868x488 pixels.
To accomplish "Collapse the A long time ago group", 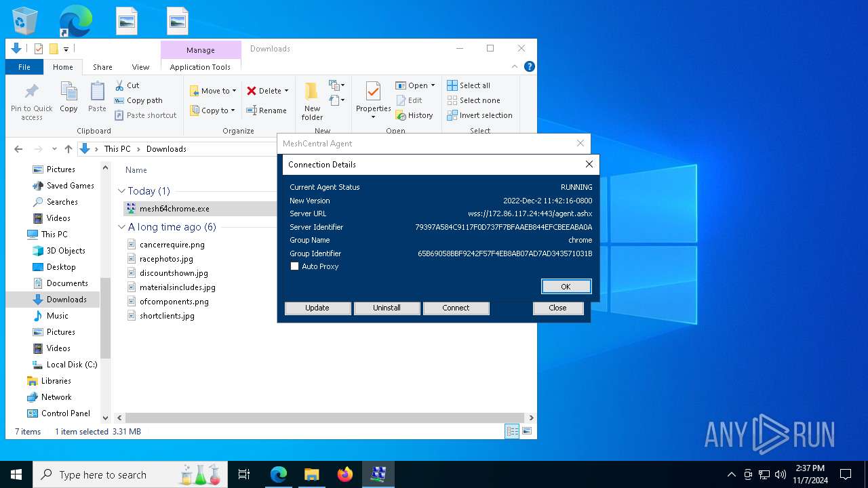I will tap(121, 227).
